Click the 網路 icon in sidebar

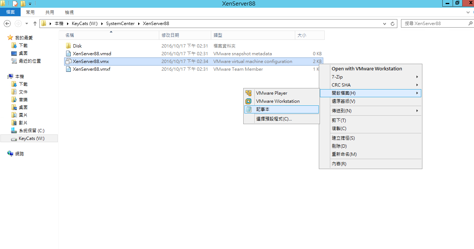click(x=10, y=154)
